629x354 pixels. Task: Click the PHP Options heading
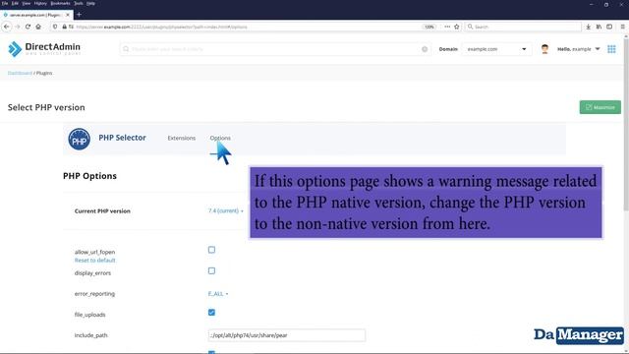click(x=89, y=176)
